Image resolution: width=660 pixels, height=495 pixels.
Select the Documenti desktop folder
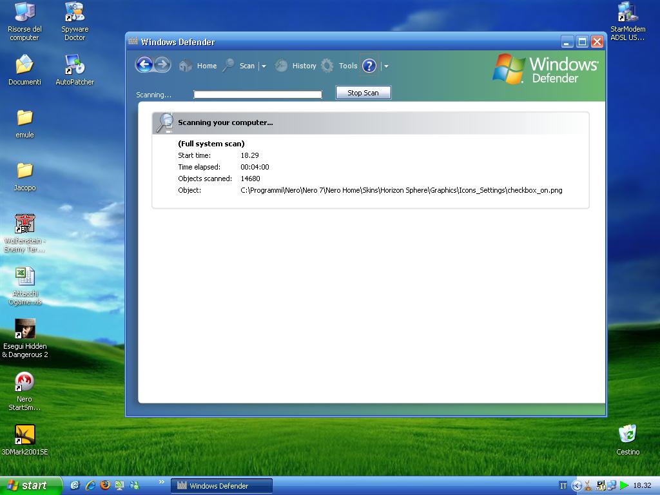pyautogui.click(x=25, y=70)
